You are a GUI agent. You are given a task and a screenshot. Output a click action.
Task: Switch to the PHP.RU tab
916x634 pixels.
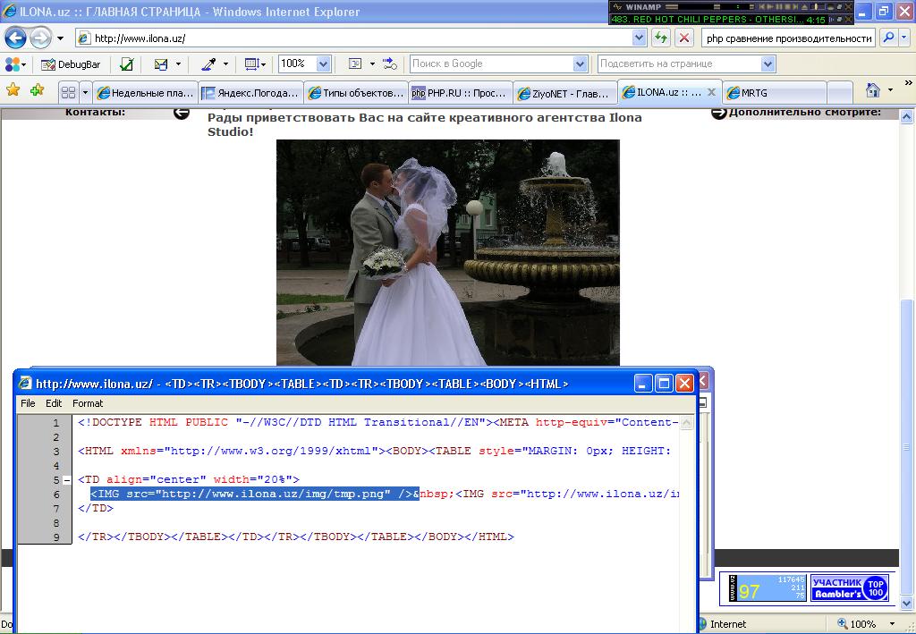[x=460, y=93]
